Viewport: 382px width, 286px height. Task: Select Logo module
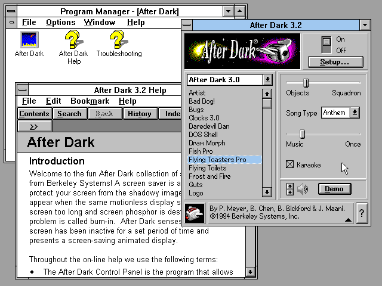224,193
